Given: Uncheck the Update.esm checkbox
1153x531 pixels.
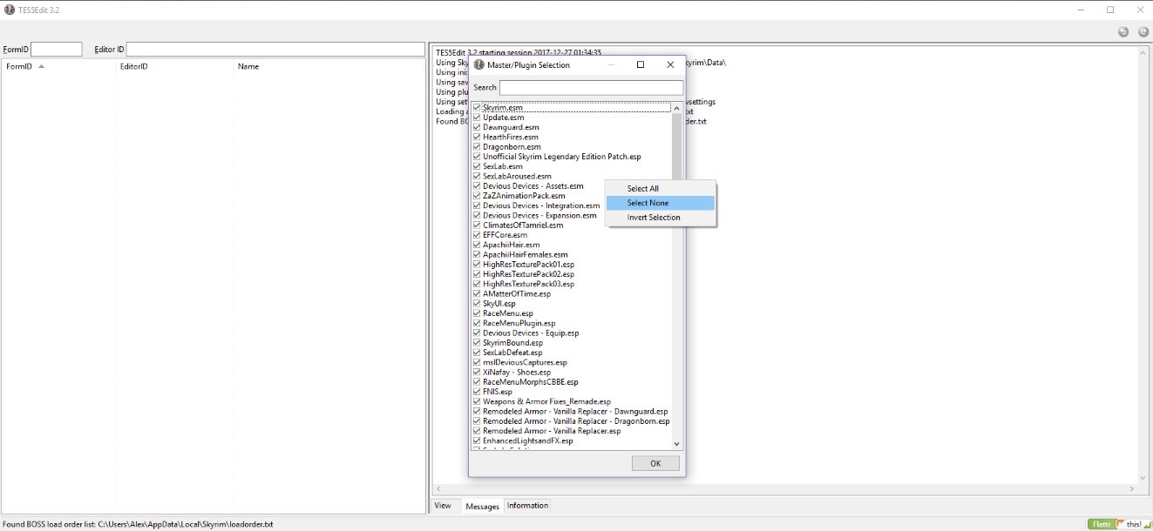Looking at the screenshot, I should tap(477, 118).
